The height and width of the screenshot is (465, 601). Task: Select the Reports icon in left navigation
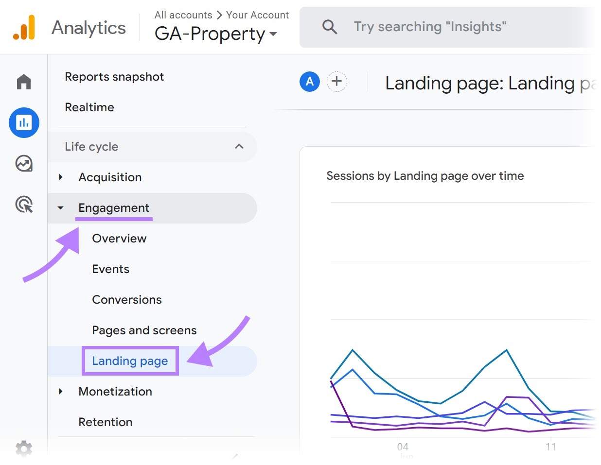[23, 122]
